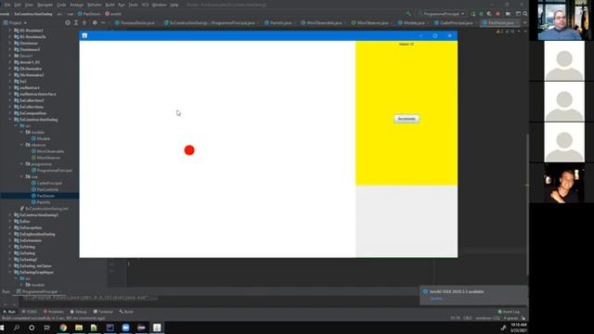Expand the ExComposition module
This screenshot has height=334, width=594.
10,113
